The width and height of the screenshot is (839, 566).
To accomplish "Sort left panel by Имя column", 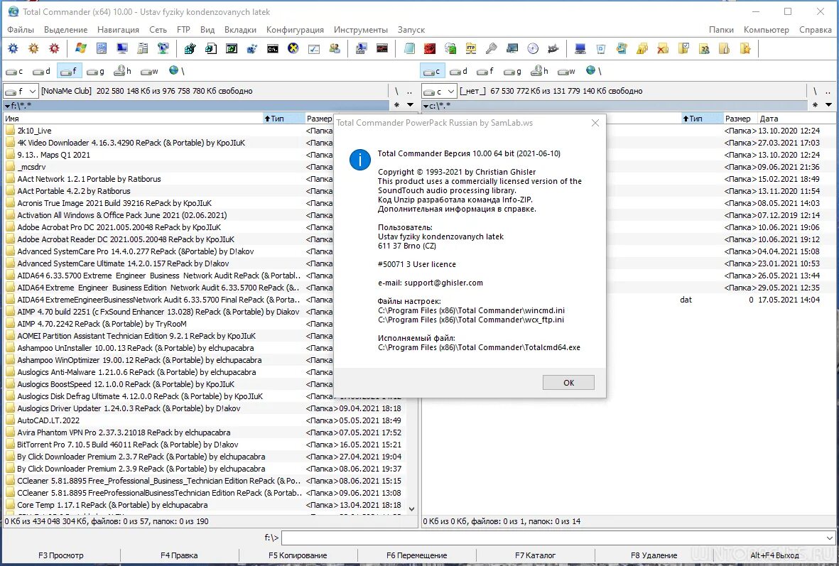I will coord(131,118).
